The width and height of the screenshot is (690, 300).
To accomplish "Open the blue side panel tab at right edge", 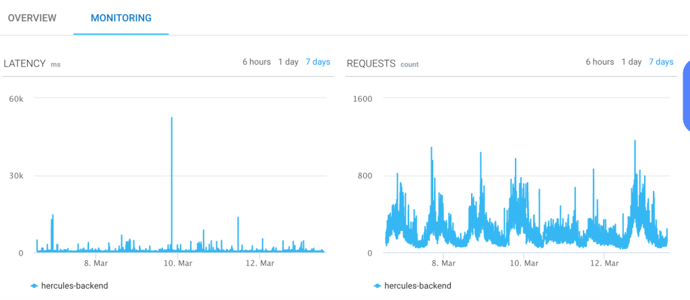I will click(686, 96).
